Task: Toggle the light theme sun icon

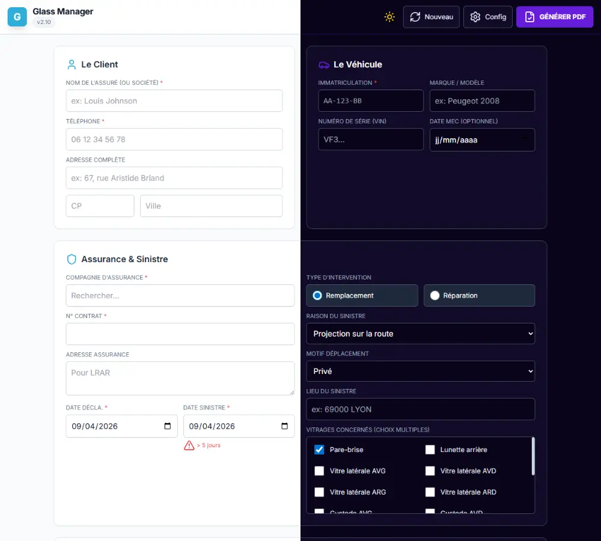Action: 389,17
